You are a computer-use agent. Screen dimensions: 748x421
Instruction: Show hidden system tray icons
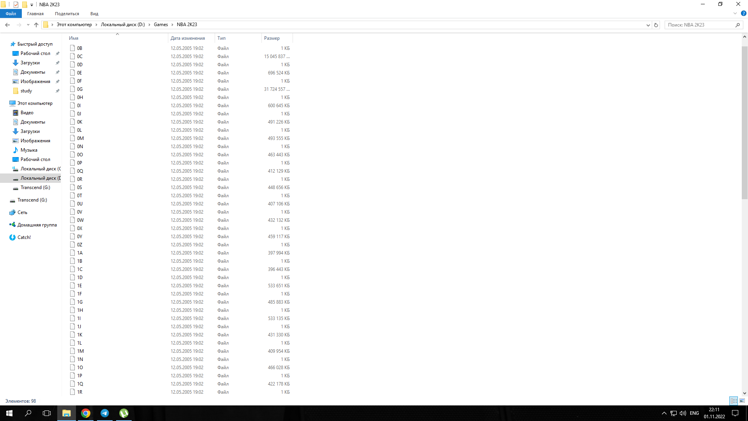tap(664, 413)
